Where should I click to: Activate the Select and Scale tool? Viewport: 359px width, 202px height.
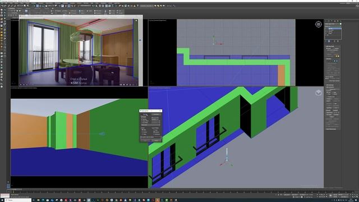click(x=43, y=6)
